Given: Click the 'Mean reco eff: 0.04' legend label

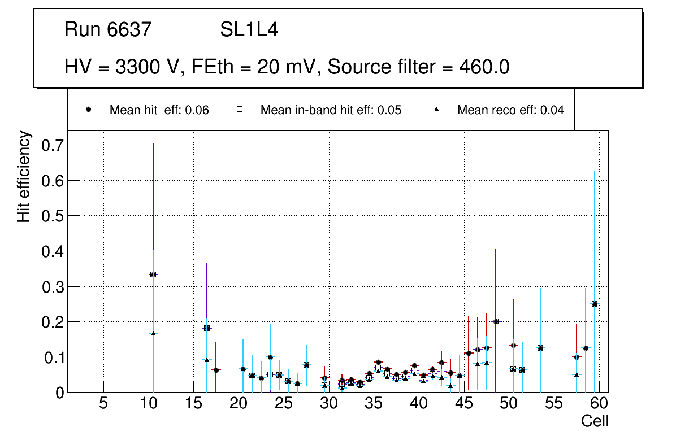Looking at the screenshot, I should 510,110.
